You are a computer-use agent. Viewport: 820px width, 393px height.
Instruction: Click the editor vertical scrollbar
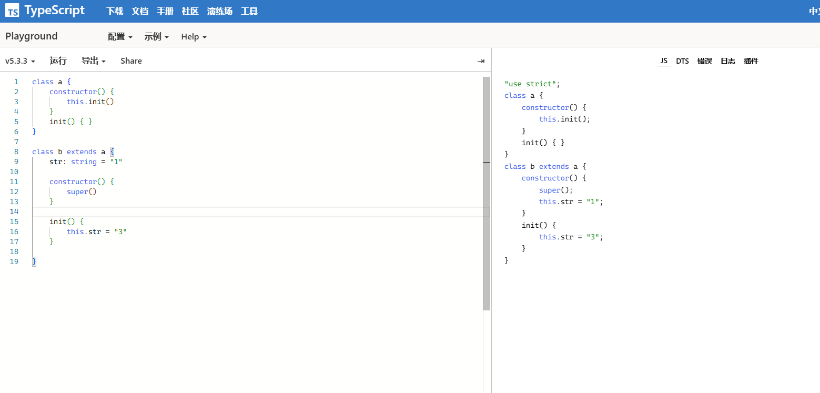coord(487,194)
